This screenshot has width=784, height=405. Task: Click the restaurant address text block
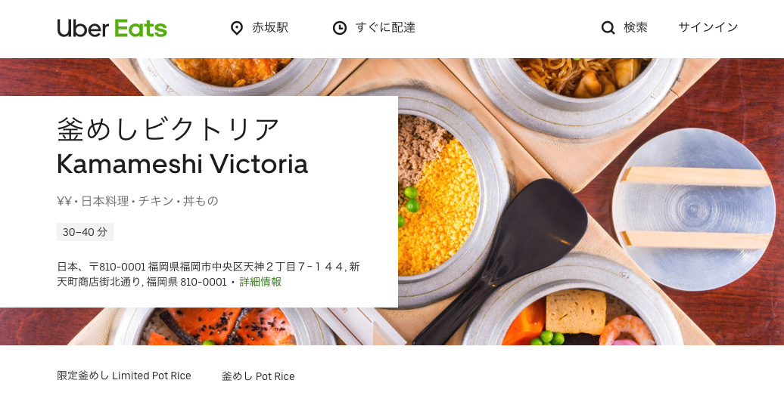click(x=209, y=274)
